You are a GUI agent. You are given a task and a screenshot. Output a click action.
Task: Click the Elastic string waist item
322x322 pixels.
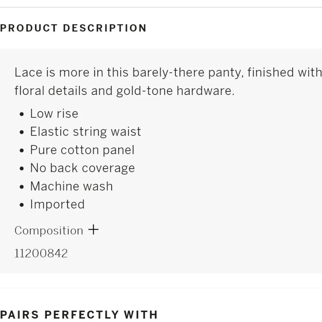pyautogui.click(x=85, y=132)
